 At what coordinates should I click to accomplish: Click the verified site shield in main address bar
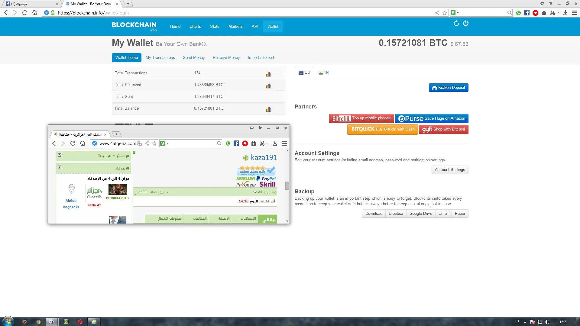(x=47, y=13)
